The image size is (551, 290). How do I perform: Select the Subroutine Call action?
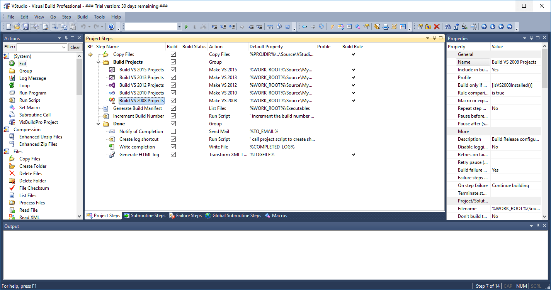coord(35,115)
